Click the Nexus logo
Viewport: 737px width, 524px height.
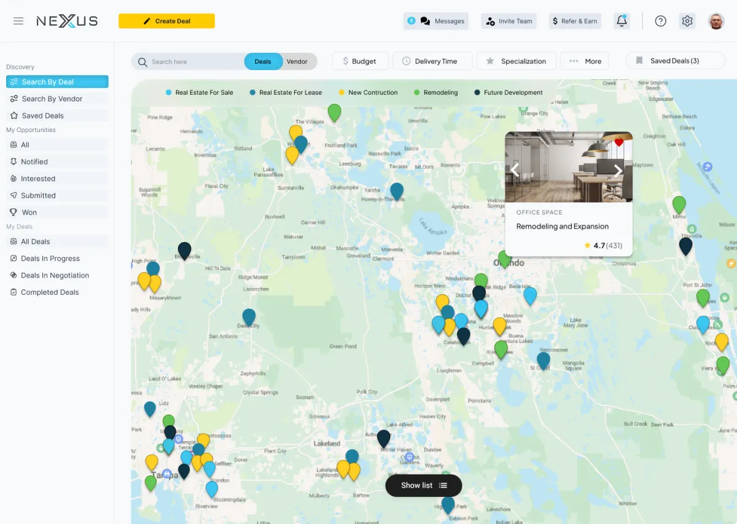pyautogui.click(x=67, y=21)
